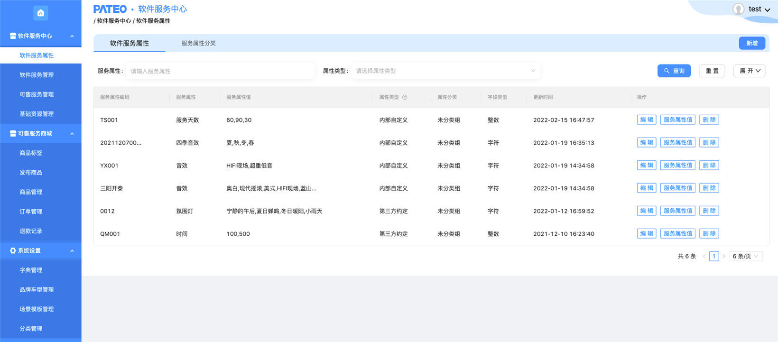Edit the QM001 row
Screen dimensions: 778x342
pyautogui.click(x=647, y=234)
